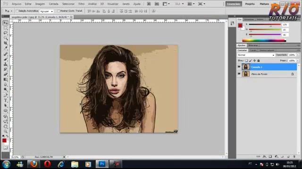Open the status bar info arrow
This screenshot has height=169, width=302.
coord(64,157)
